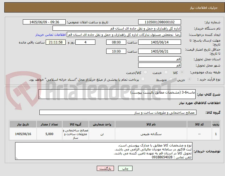
Task: Select the کالا radio button
Action: pos(182,72)
